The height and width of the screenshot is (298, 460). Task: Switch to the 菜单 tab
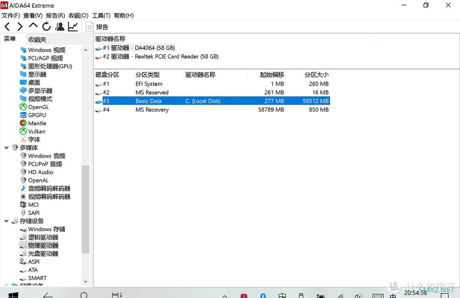coord(10,39)
